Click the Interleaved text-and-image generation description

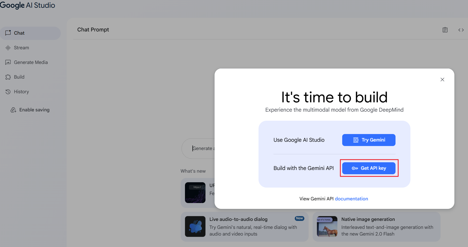point(387,230)
